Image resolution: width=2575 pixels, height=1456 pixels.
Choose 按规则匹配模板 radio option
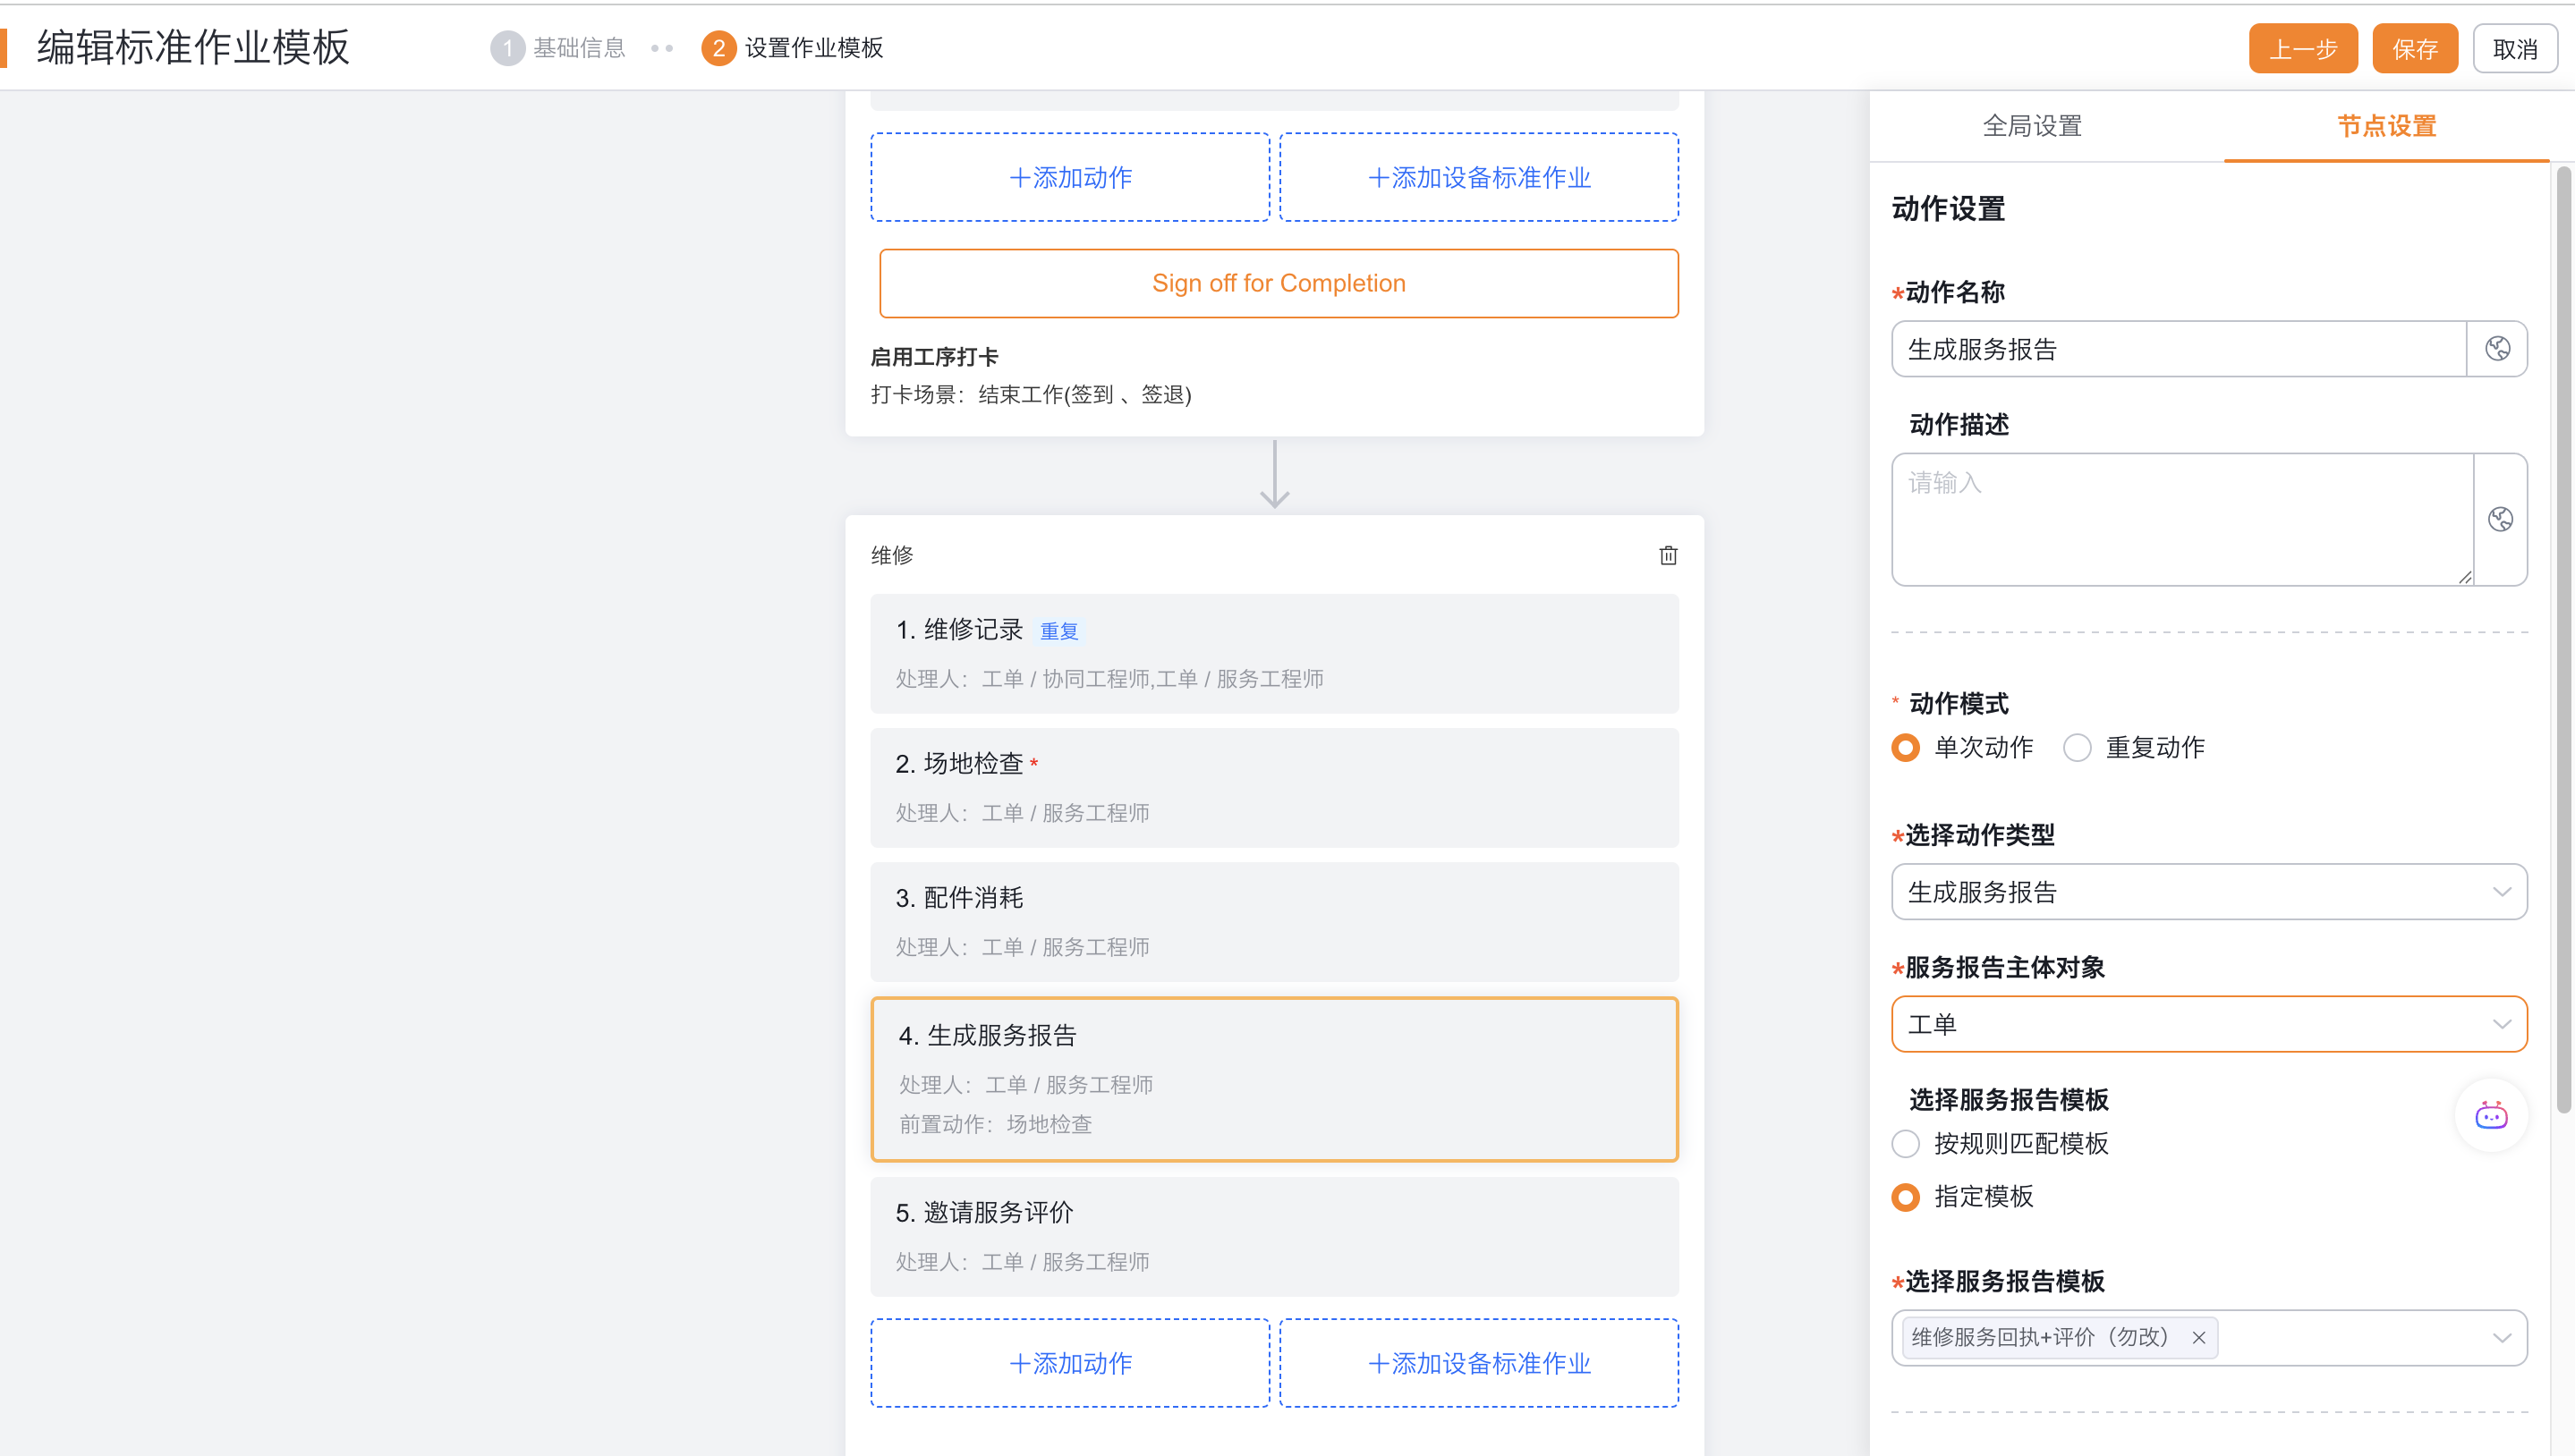click(1906, 1144)
